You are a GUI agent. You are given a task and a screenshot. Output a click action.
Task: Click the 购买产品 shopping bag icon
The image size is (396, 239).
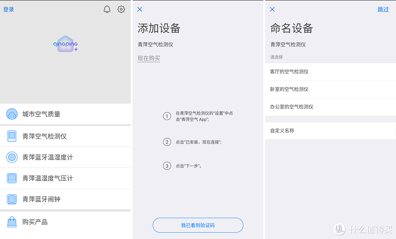(x=12, y=222)
